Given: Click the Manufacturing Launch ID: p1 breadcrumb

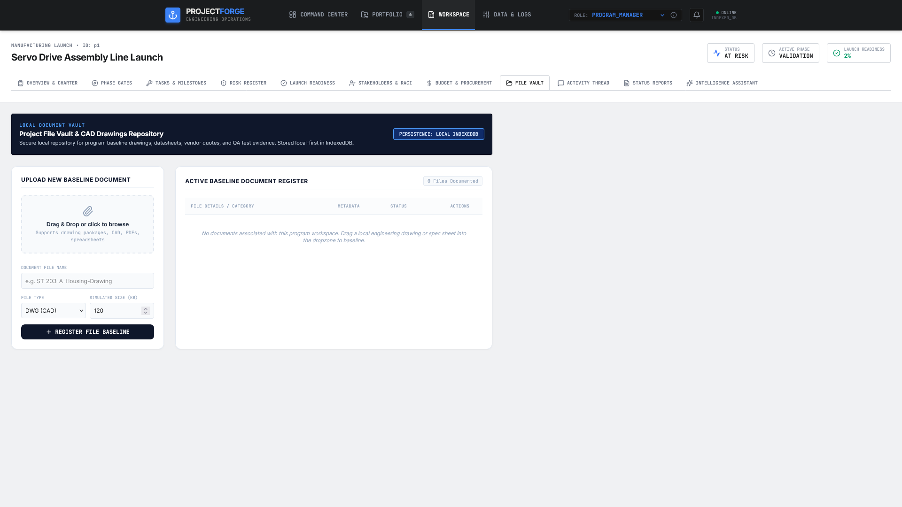Looking at the screenshot, I should coord(55,46).
